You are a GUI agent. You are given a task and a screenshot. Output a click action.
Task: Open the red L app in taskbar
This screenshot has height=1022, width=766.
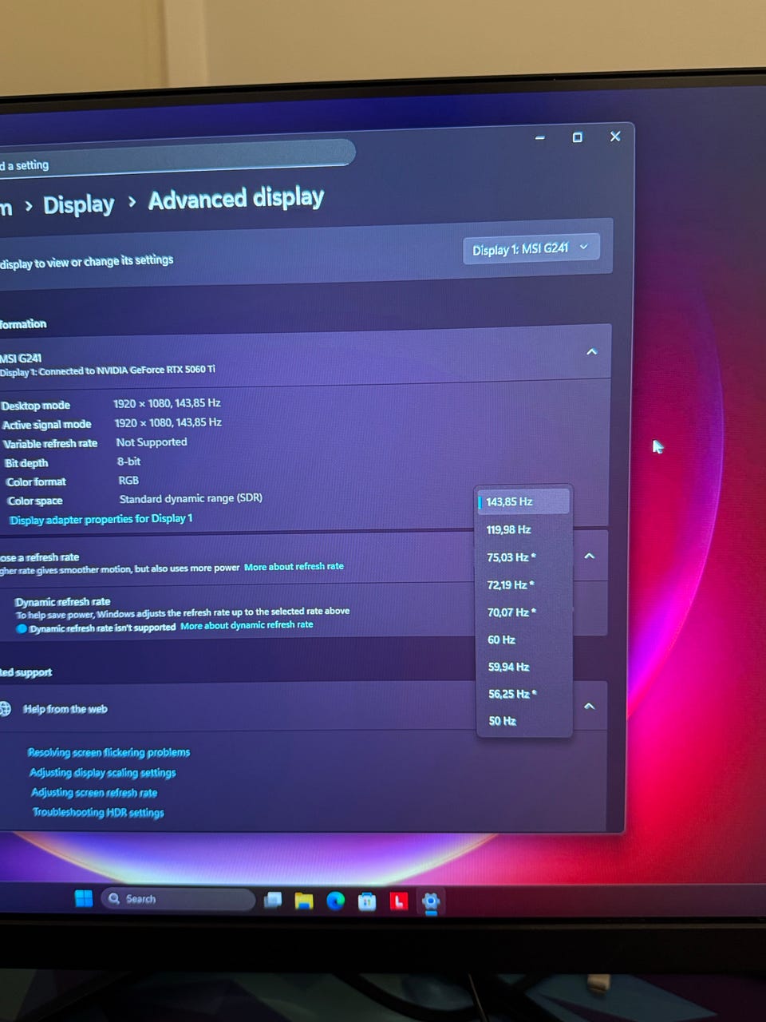pyautogui.click(x=399, y=901)
